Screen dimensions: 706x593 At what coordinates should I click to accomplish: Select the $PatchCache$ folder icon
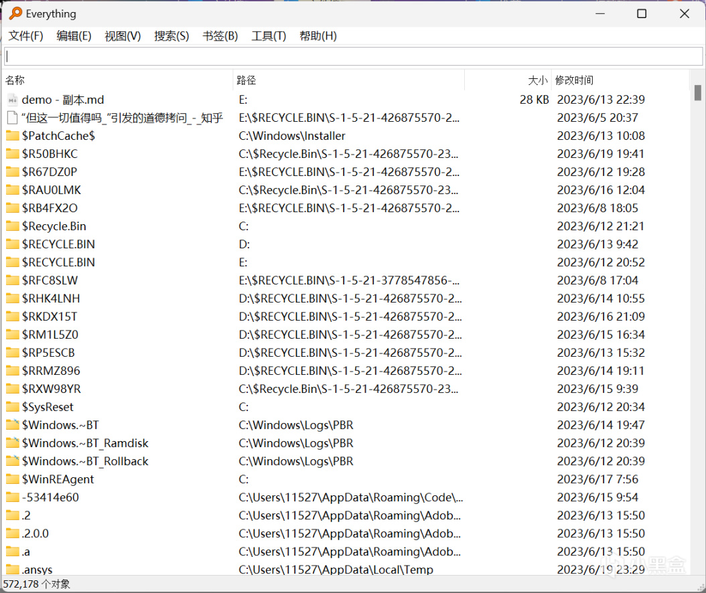13,136
